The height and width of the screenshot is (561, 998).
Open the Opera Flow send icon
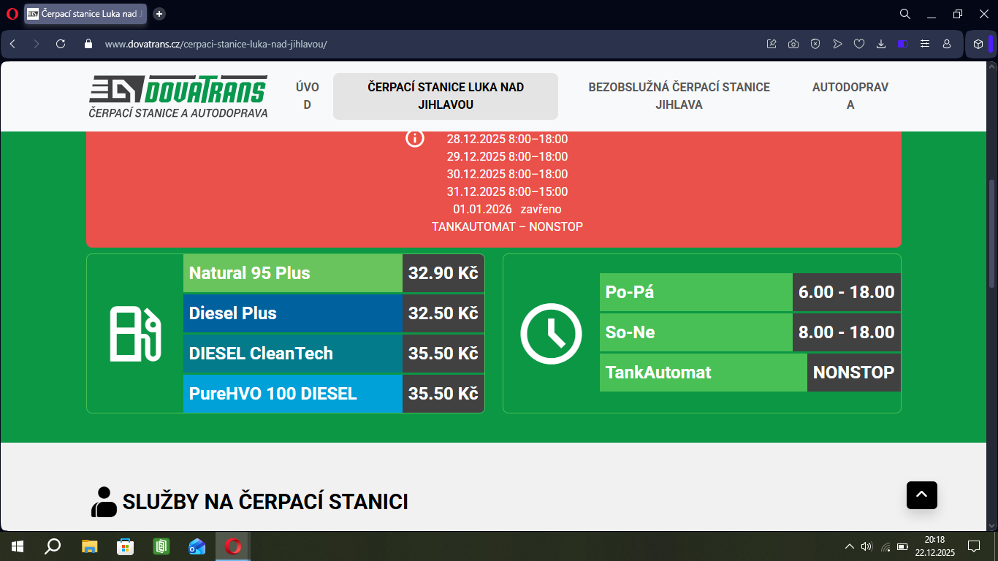837,44
